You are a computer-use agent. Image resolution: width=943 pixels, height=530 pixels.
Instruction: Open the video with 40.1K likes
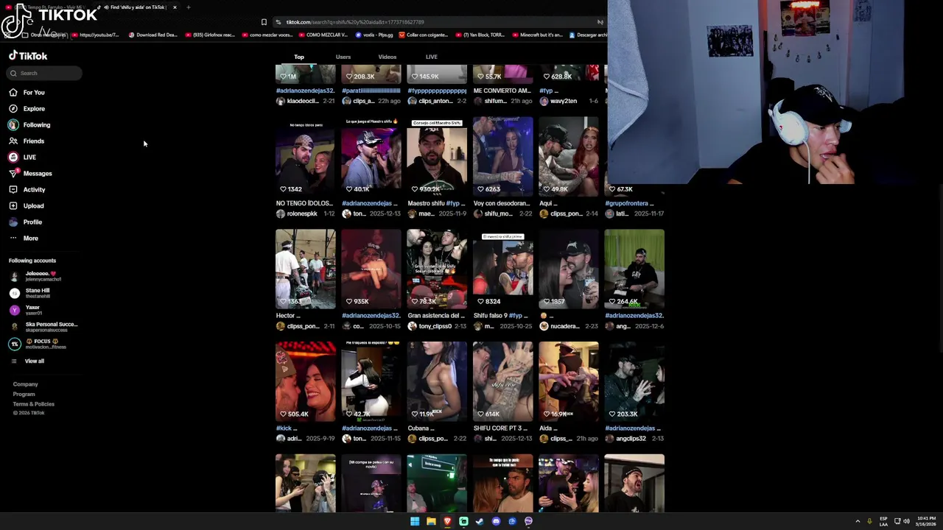371,155
